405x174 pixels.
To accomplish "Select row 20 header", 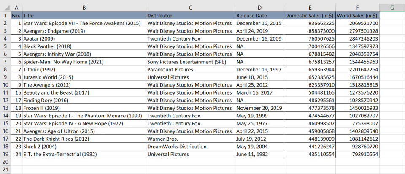I will (x=5, y=162).
